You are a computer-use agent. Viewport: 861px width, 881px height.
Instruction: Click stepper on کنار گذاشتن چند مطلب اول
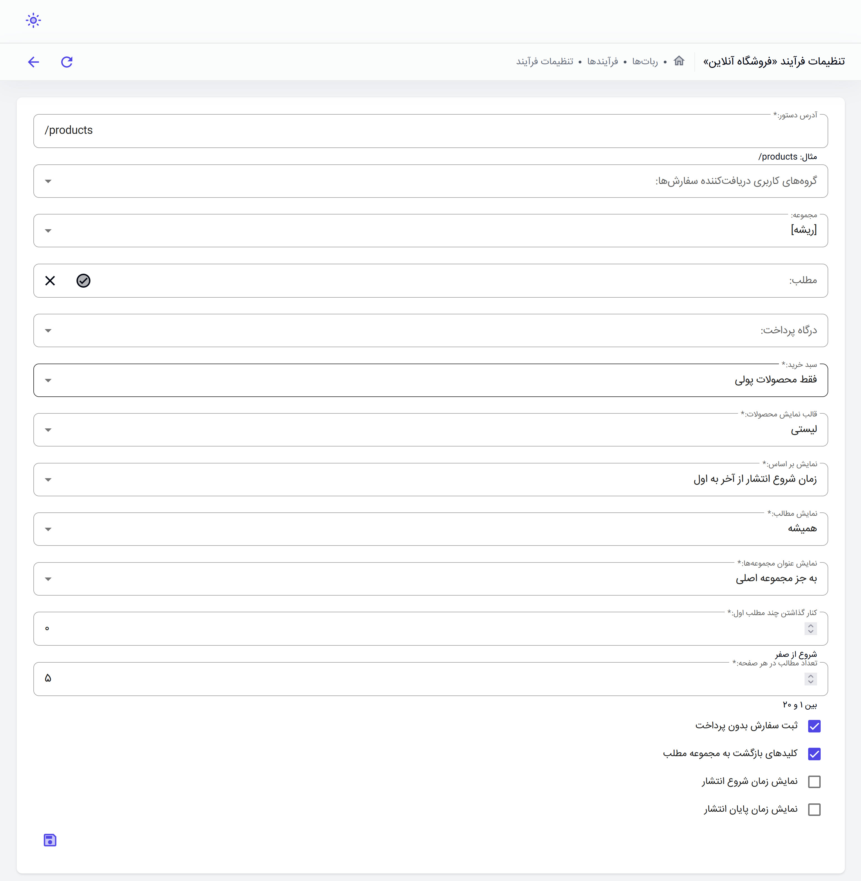coord(810,629)
